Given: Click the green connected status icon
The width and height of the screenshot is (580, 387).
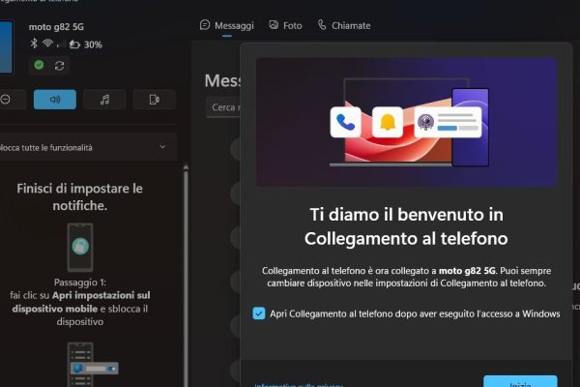Looking at the screenshot, I should (39, 65).
